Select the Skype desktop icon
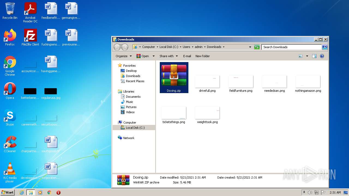 point(10,118)
